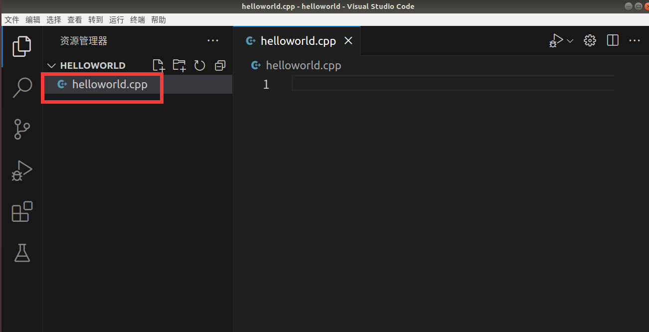Open the 终端 menu
The width and height of the screenshot is (649, 332).
[138, 20]
